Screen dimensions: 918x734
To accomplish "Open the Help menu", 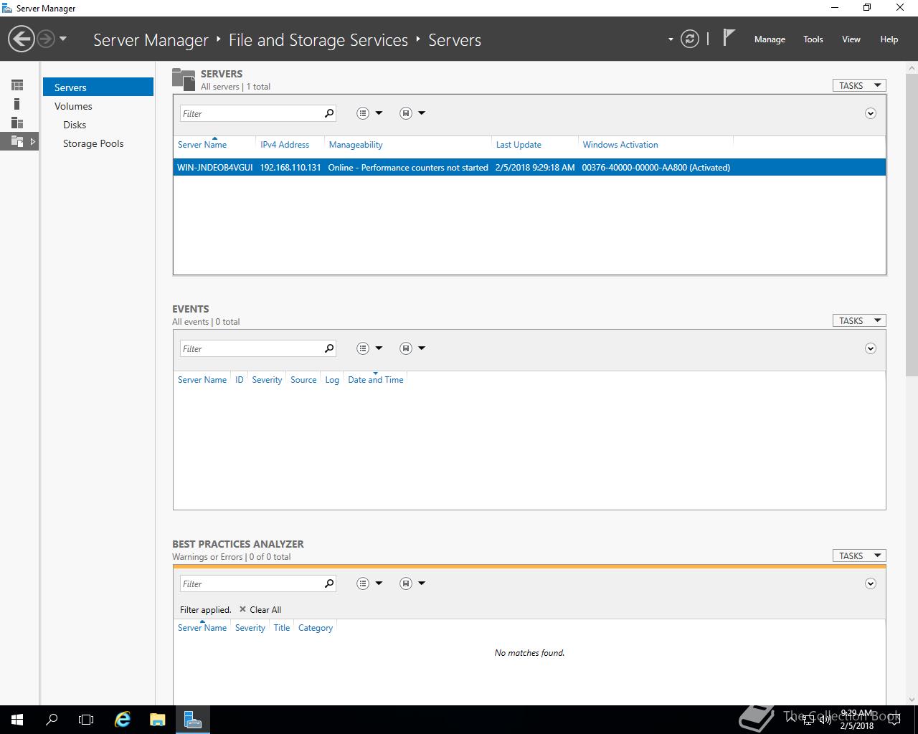I will (889, 39).
